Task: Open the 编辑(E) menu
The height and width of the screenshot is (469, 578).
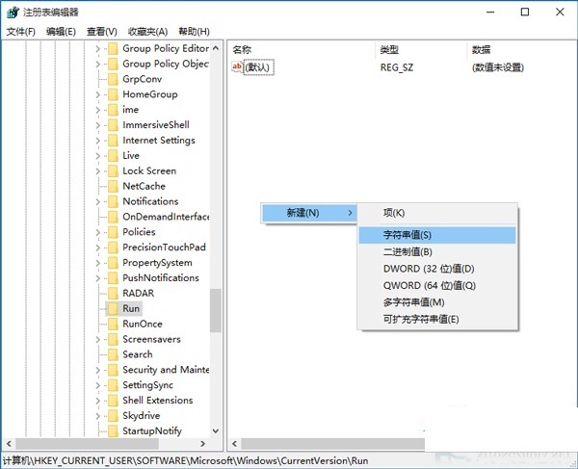Action: point(62,32)
